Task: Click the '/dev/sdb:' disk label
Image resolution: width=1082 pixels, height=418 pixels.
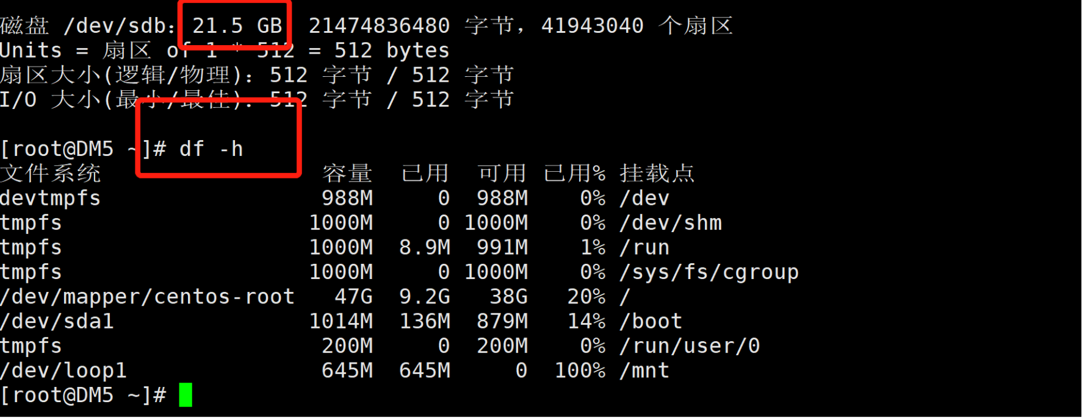Action: click(120, 26)
